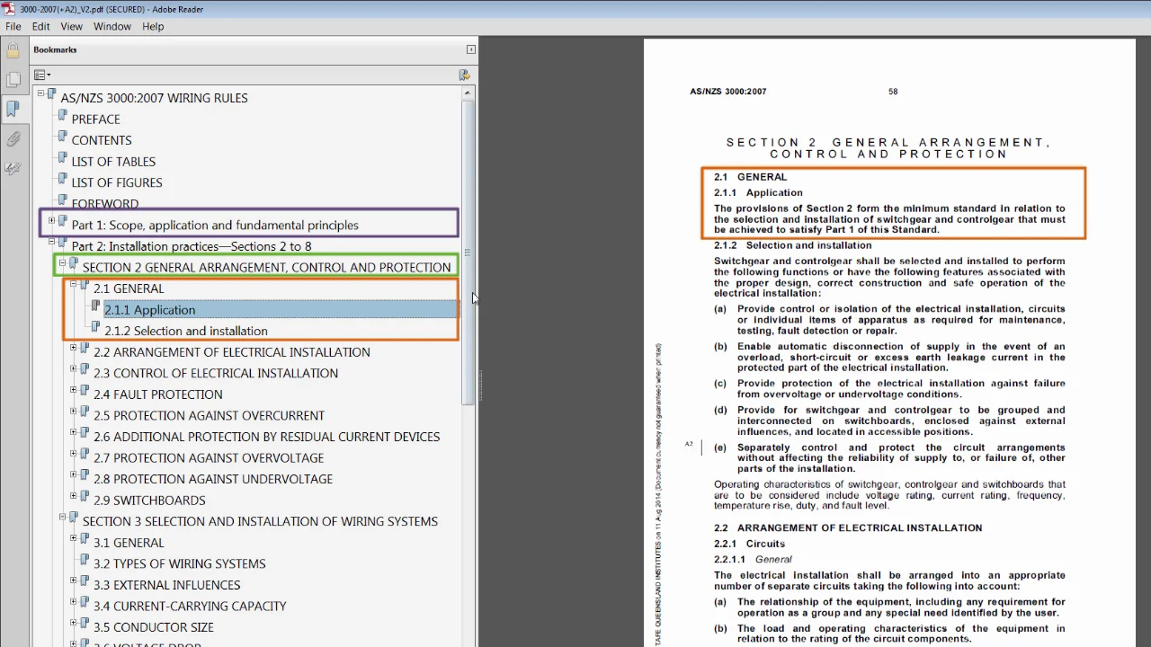Screen dimensions: 1151x647
Task: Click the bookmark icon beside PREFACE
Action: 62,117
